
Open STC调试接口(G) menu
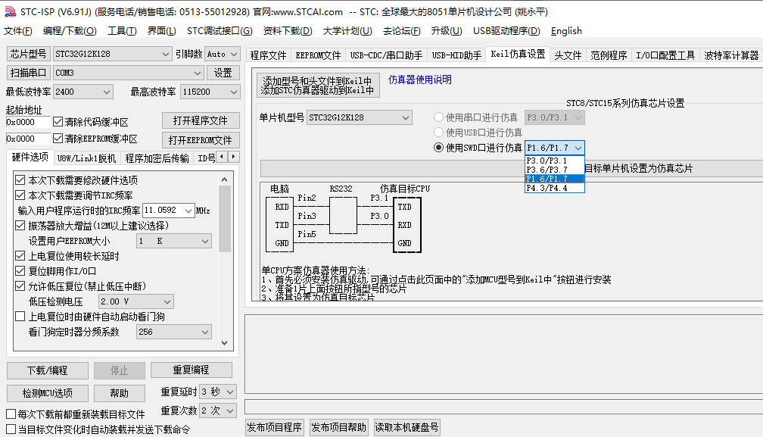(220, 31)
